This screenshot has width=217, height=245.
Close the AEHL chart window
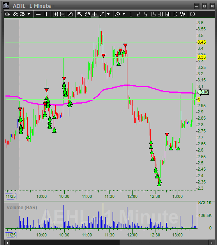(212, 6)
